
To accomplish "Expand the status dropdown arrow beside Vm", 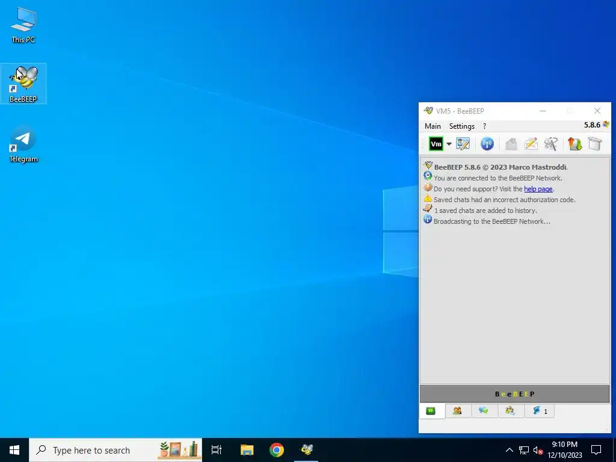I will [x=449, y=144].
